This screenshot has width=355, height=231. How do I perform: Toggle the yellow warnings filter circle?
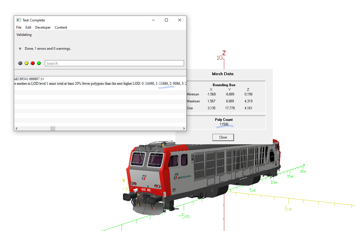(x=26, y=63)
